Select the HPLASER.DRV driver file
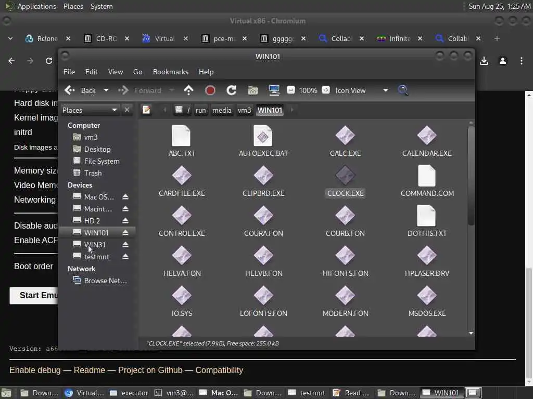 tap(427, 256)
